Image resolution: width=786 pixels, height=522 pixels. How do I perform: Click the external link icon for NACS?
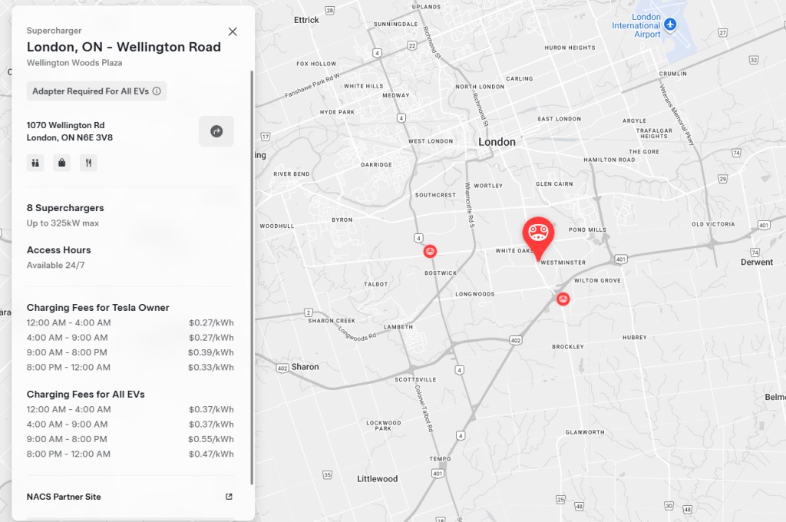point(229,497)
